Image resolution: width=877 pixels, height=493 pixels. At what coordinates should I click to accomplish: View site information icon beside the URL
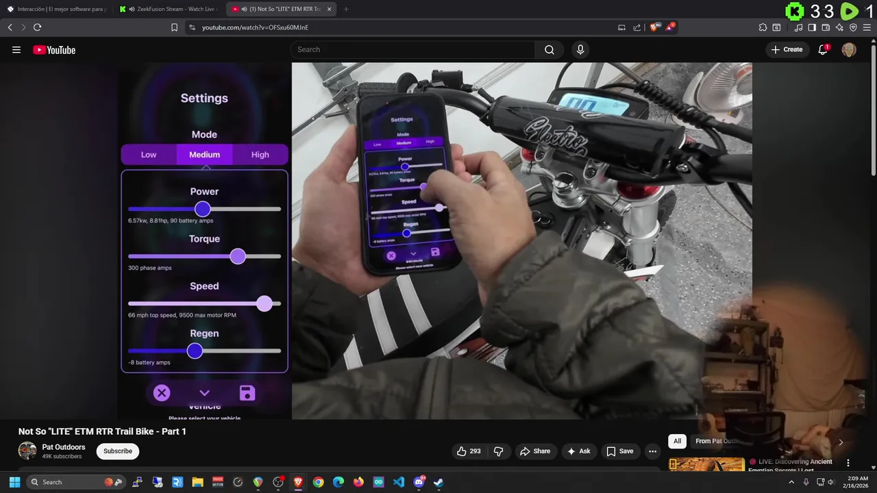(192, 27)
